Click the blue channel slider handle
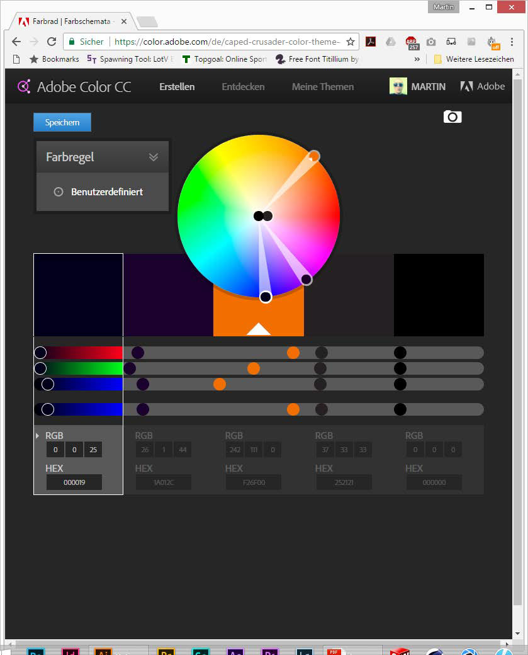528x655 pixels. tap(48, 384)
